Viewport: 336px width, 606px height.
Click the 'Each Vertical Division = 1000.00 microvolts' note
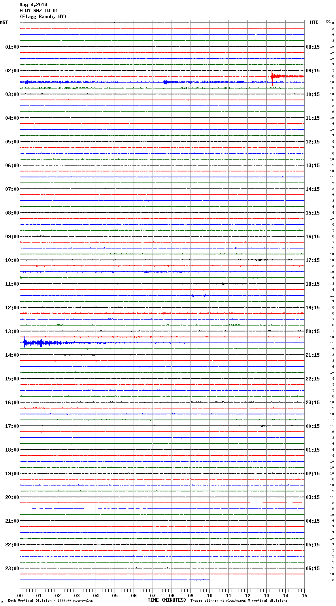click(x=50, y=600)
